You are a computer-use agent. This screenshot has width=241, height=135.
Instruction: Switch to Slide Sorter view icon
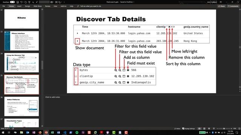click(204, 129)
